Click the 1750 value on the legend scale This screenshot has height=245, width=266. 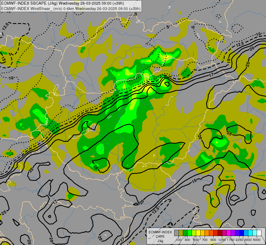pos(231,240)
